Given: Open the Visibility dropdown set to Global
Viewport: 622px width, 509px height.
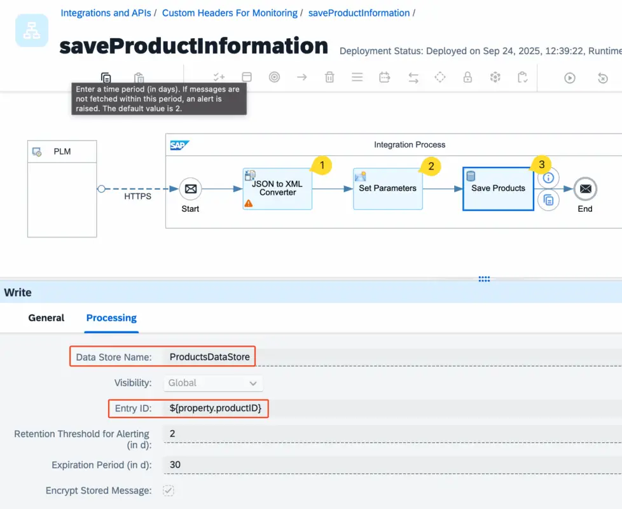Looking at the screenshot, I should pyautogui.click(x=213, y=383).
